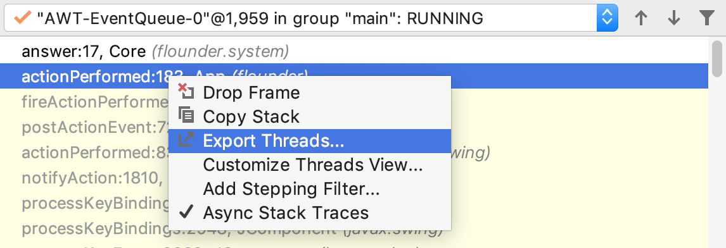Viewport: 726px width, 248px height.
Task: Click the Copy Stack icon
Action: click(x=186, y=116)
